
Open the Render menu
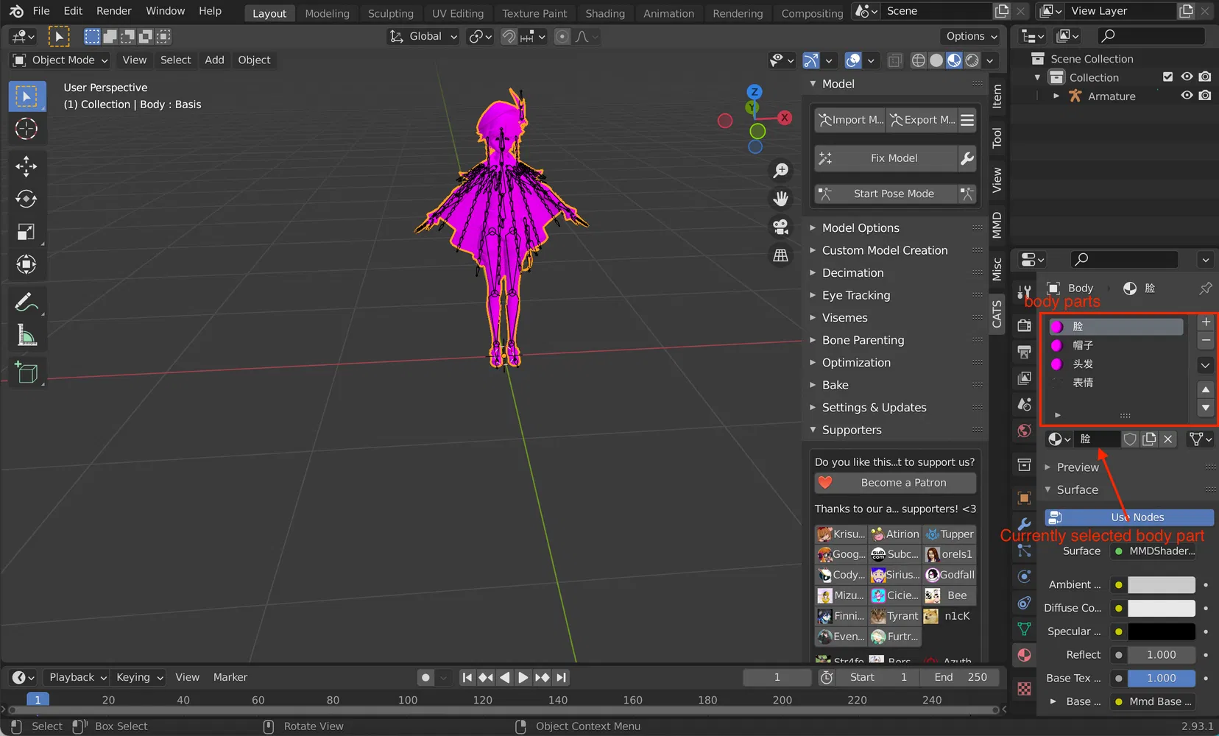point(113,11)
